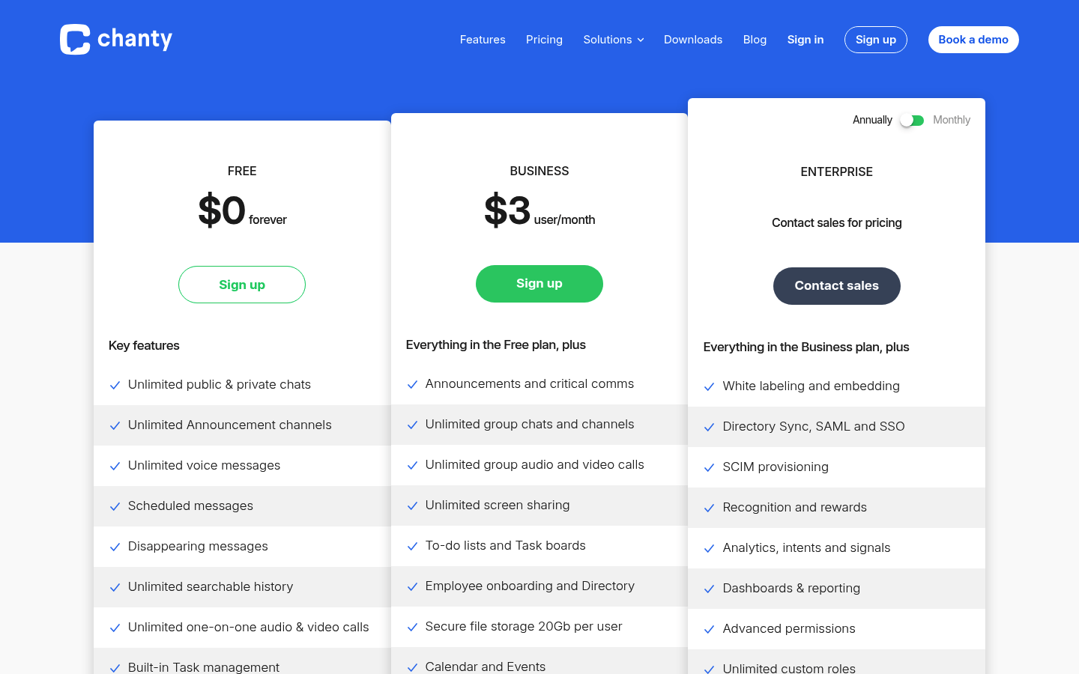Viewport: 1079px width, 674px height.
Task: Toggle the Annually/Monthly billing switch
Action: click(912, 121)
